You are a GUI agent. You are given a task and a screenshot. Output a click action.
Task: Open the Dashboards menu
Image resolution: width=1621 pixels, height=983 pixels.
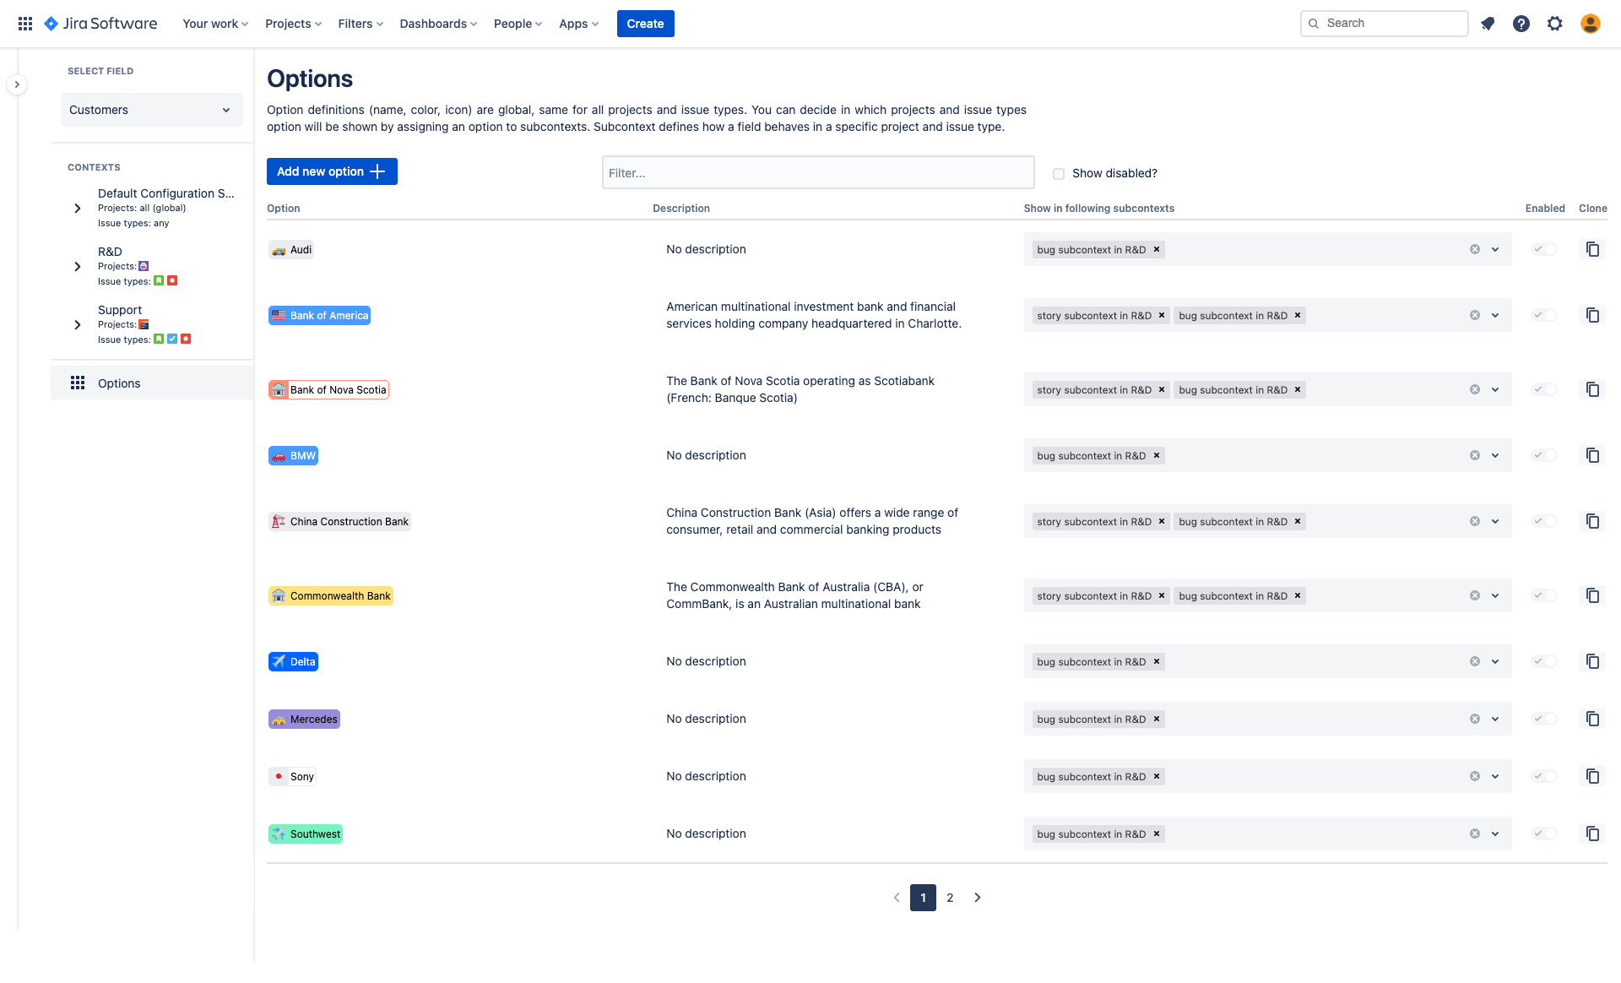438,24
